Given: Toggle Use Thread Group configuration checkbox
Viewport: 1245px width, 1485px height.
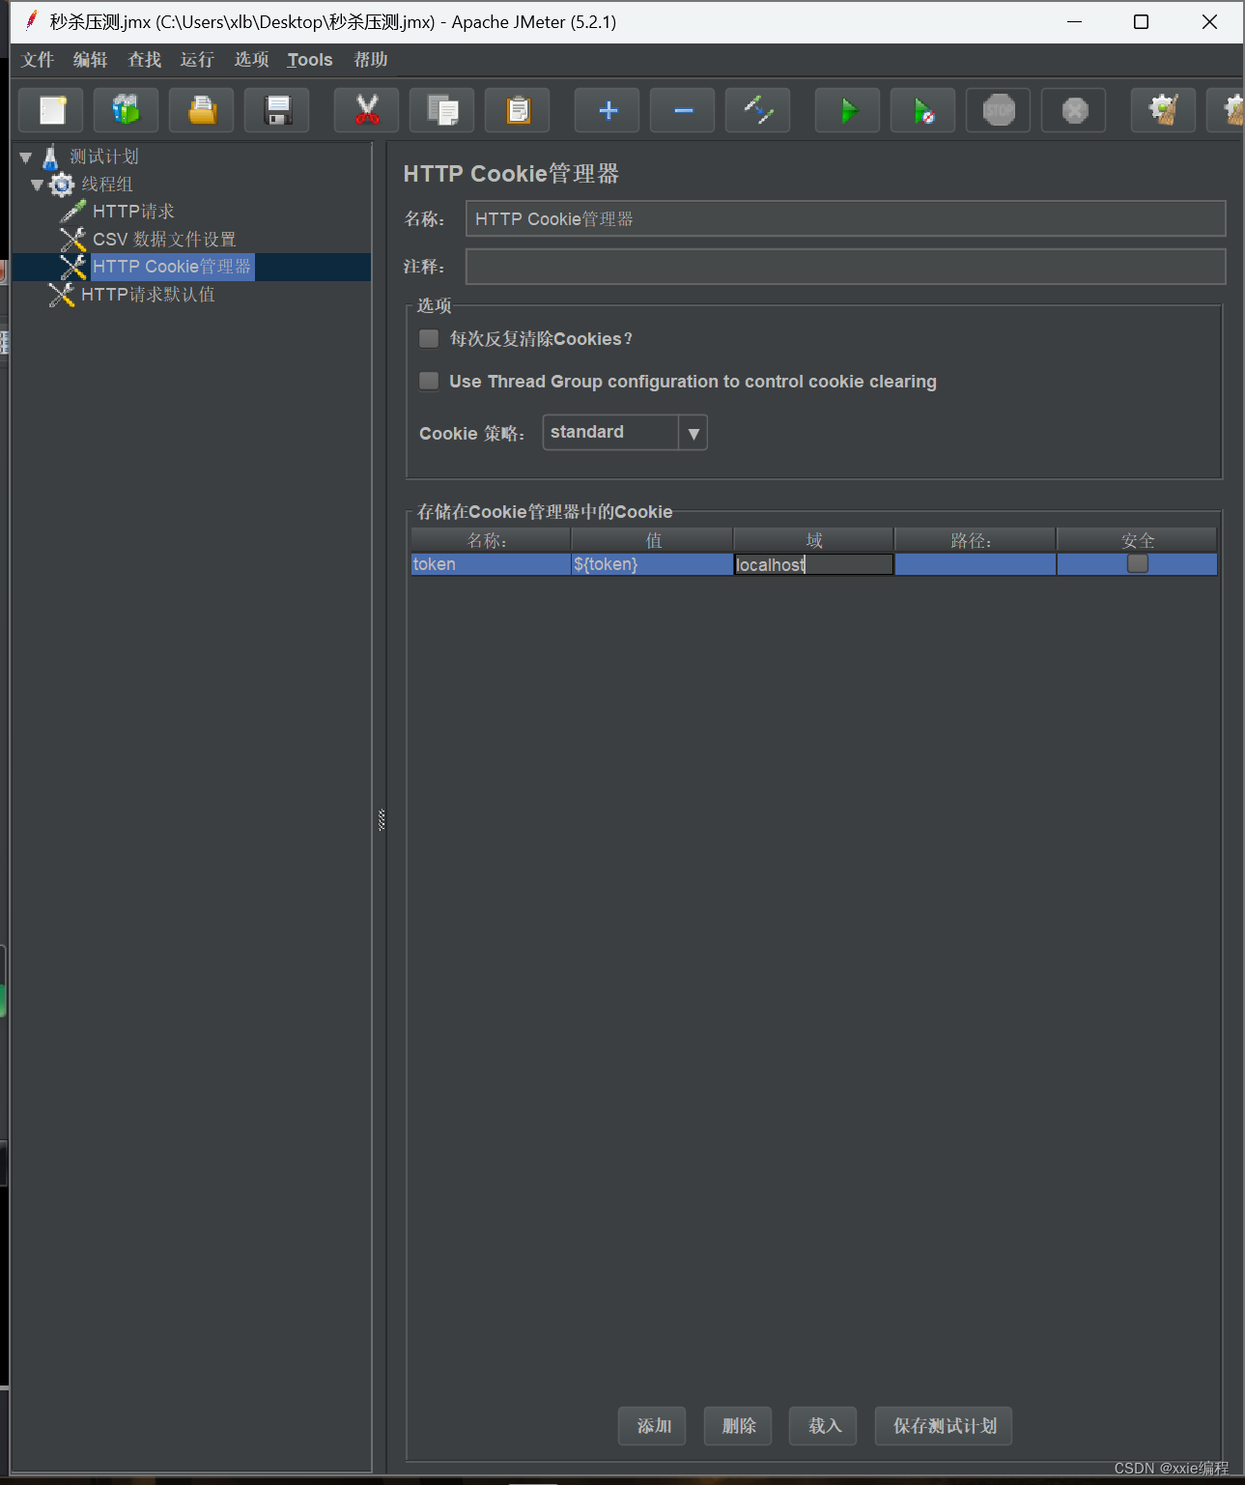Looking at the screenshot, I should click(429, 382).
